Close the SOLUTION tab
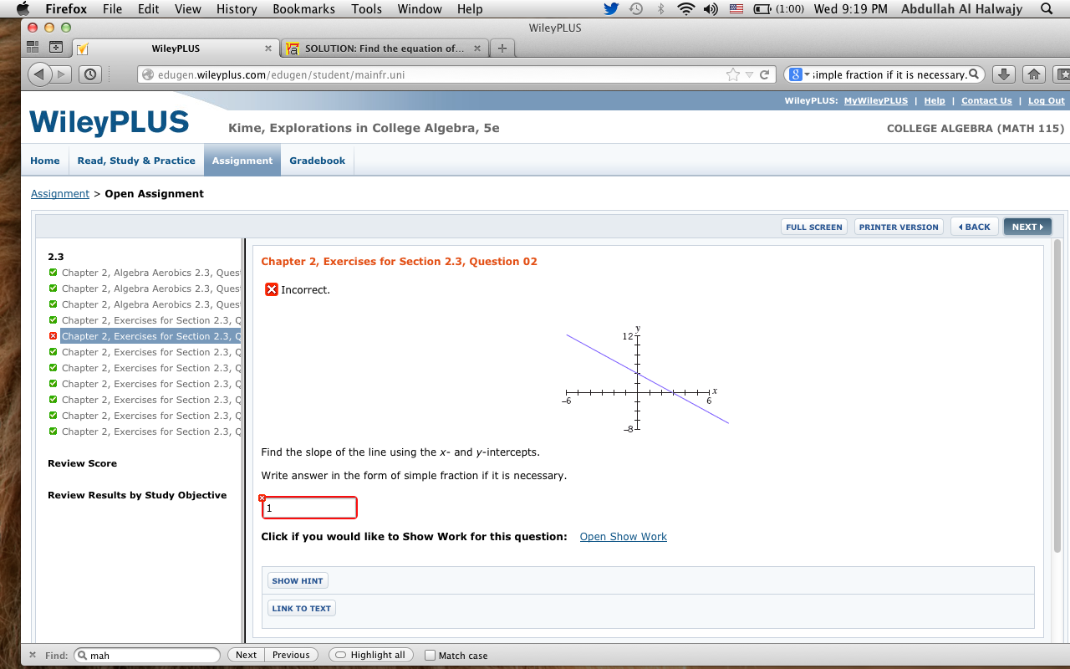1070x669 pixels. [476, 49]
